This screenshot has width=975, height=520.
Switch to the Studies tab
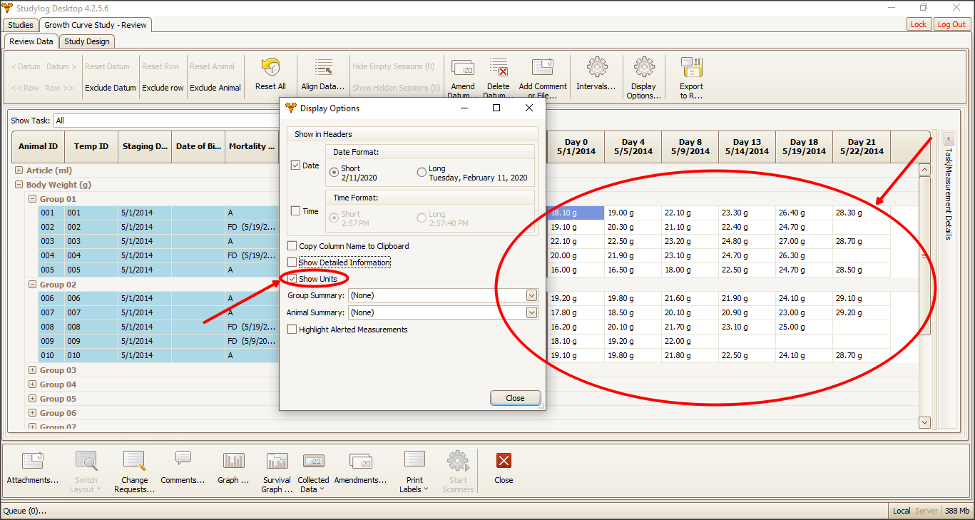[20, 25]
